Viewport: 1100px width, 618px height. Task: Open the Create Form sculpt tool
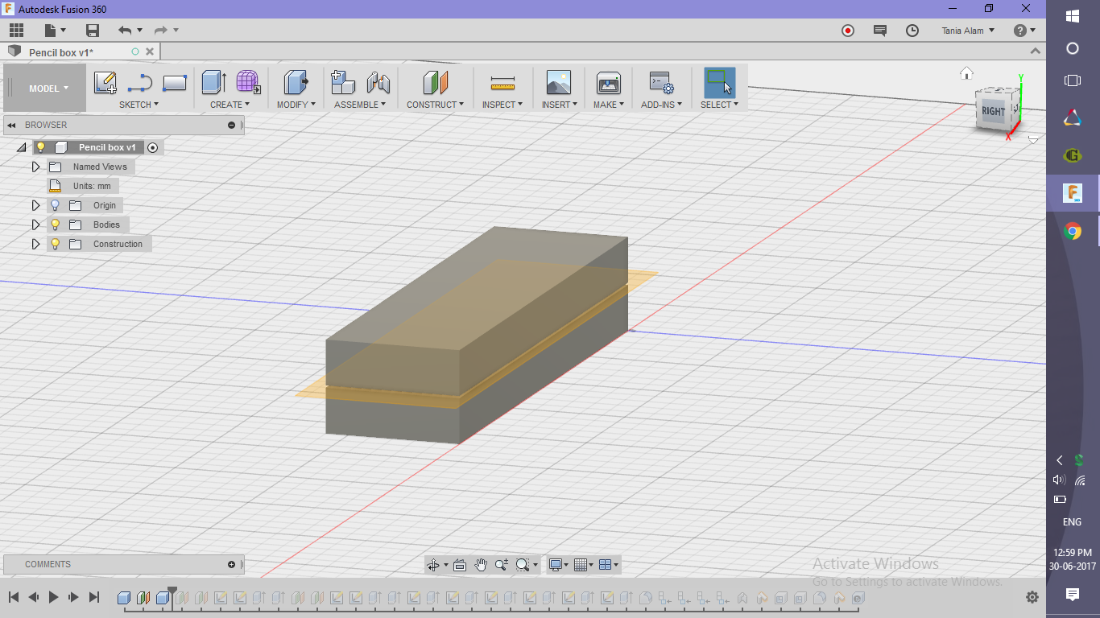pos(248,83)
